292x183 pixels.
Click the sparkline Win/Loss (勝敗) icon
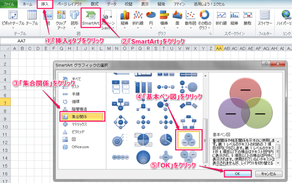pos(247,17)
